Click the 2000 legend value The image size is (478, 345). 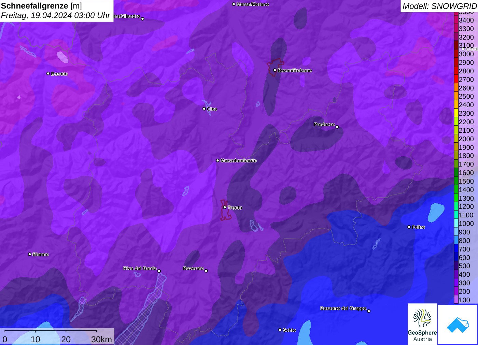pyautogui.click(x=466, y=139)
